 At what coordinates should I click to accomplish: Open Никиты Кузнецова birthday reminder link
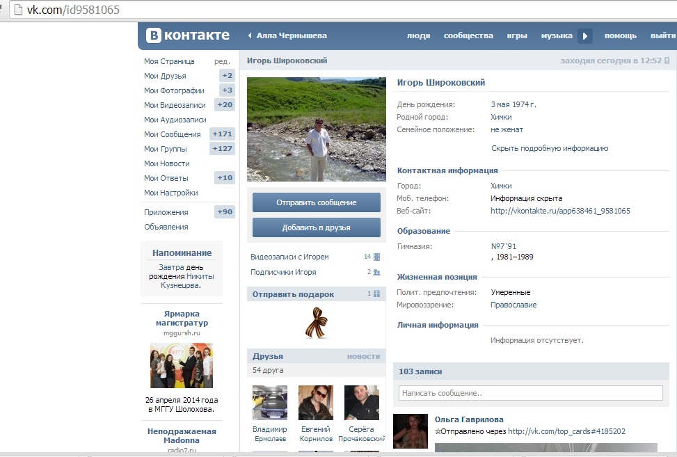[187, 281]
